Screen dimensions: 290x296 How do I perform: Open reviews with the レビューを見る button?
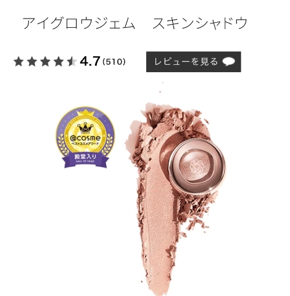pos(194,62)
